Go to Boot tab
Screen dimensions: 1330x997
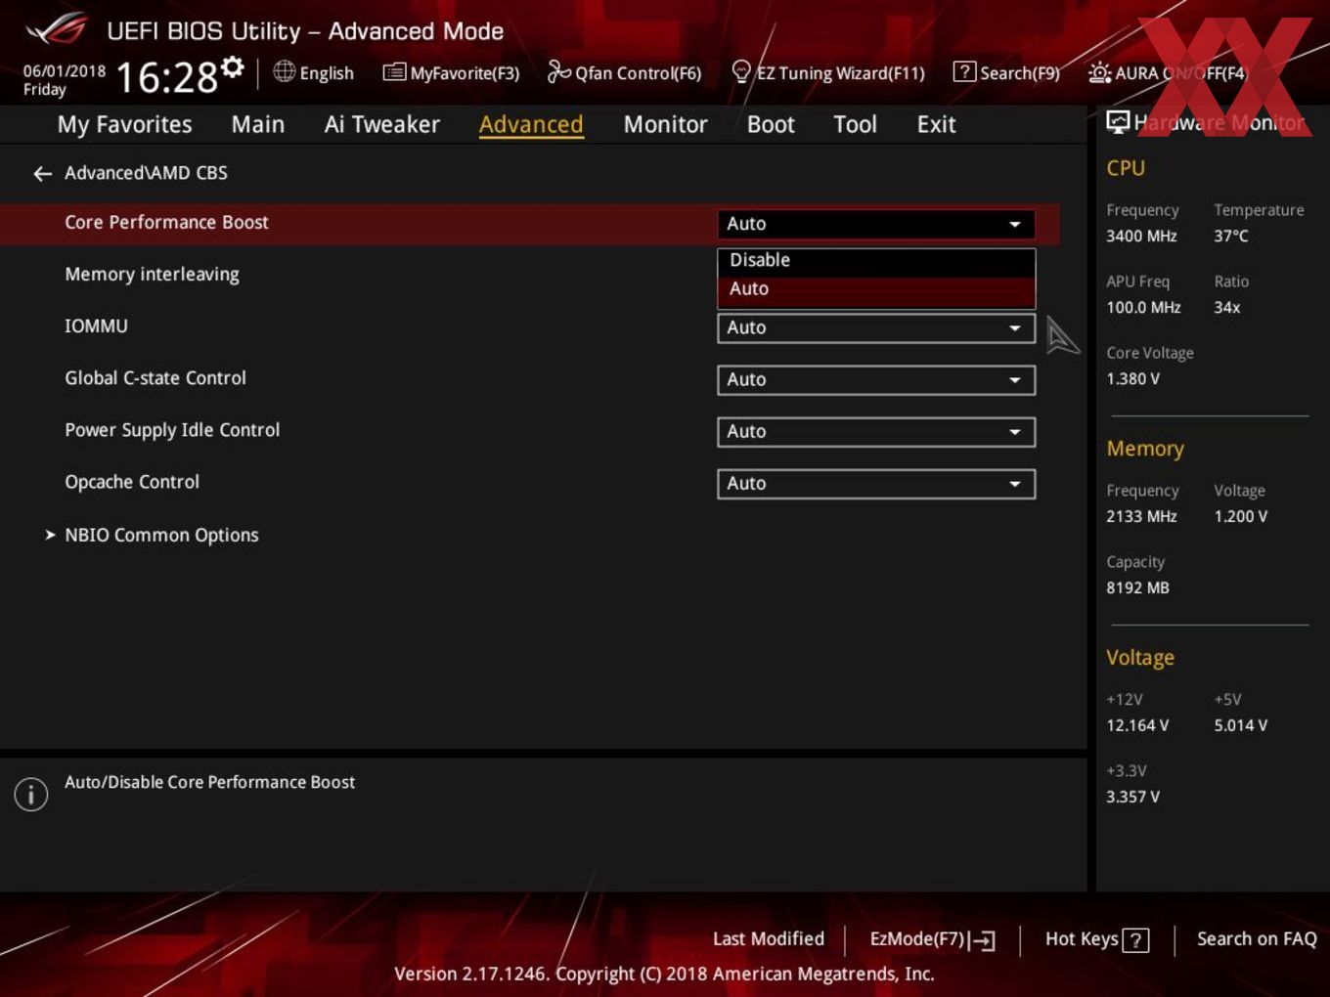tap(771, 124)
